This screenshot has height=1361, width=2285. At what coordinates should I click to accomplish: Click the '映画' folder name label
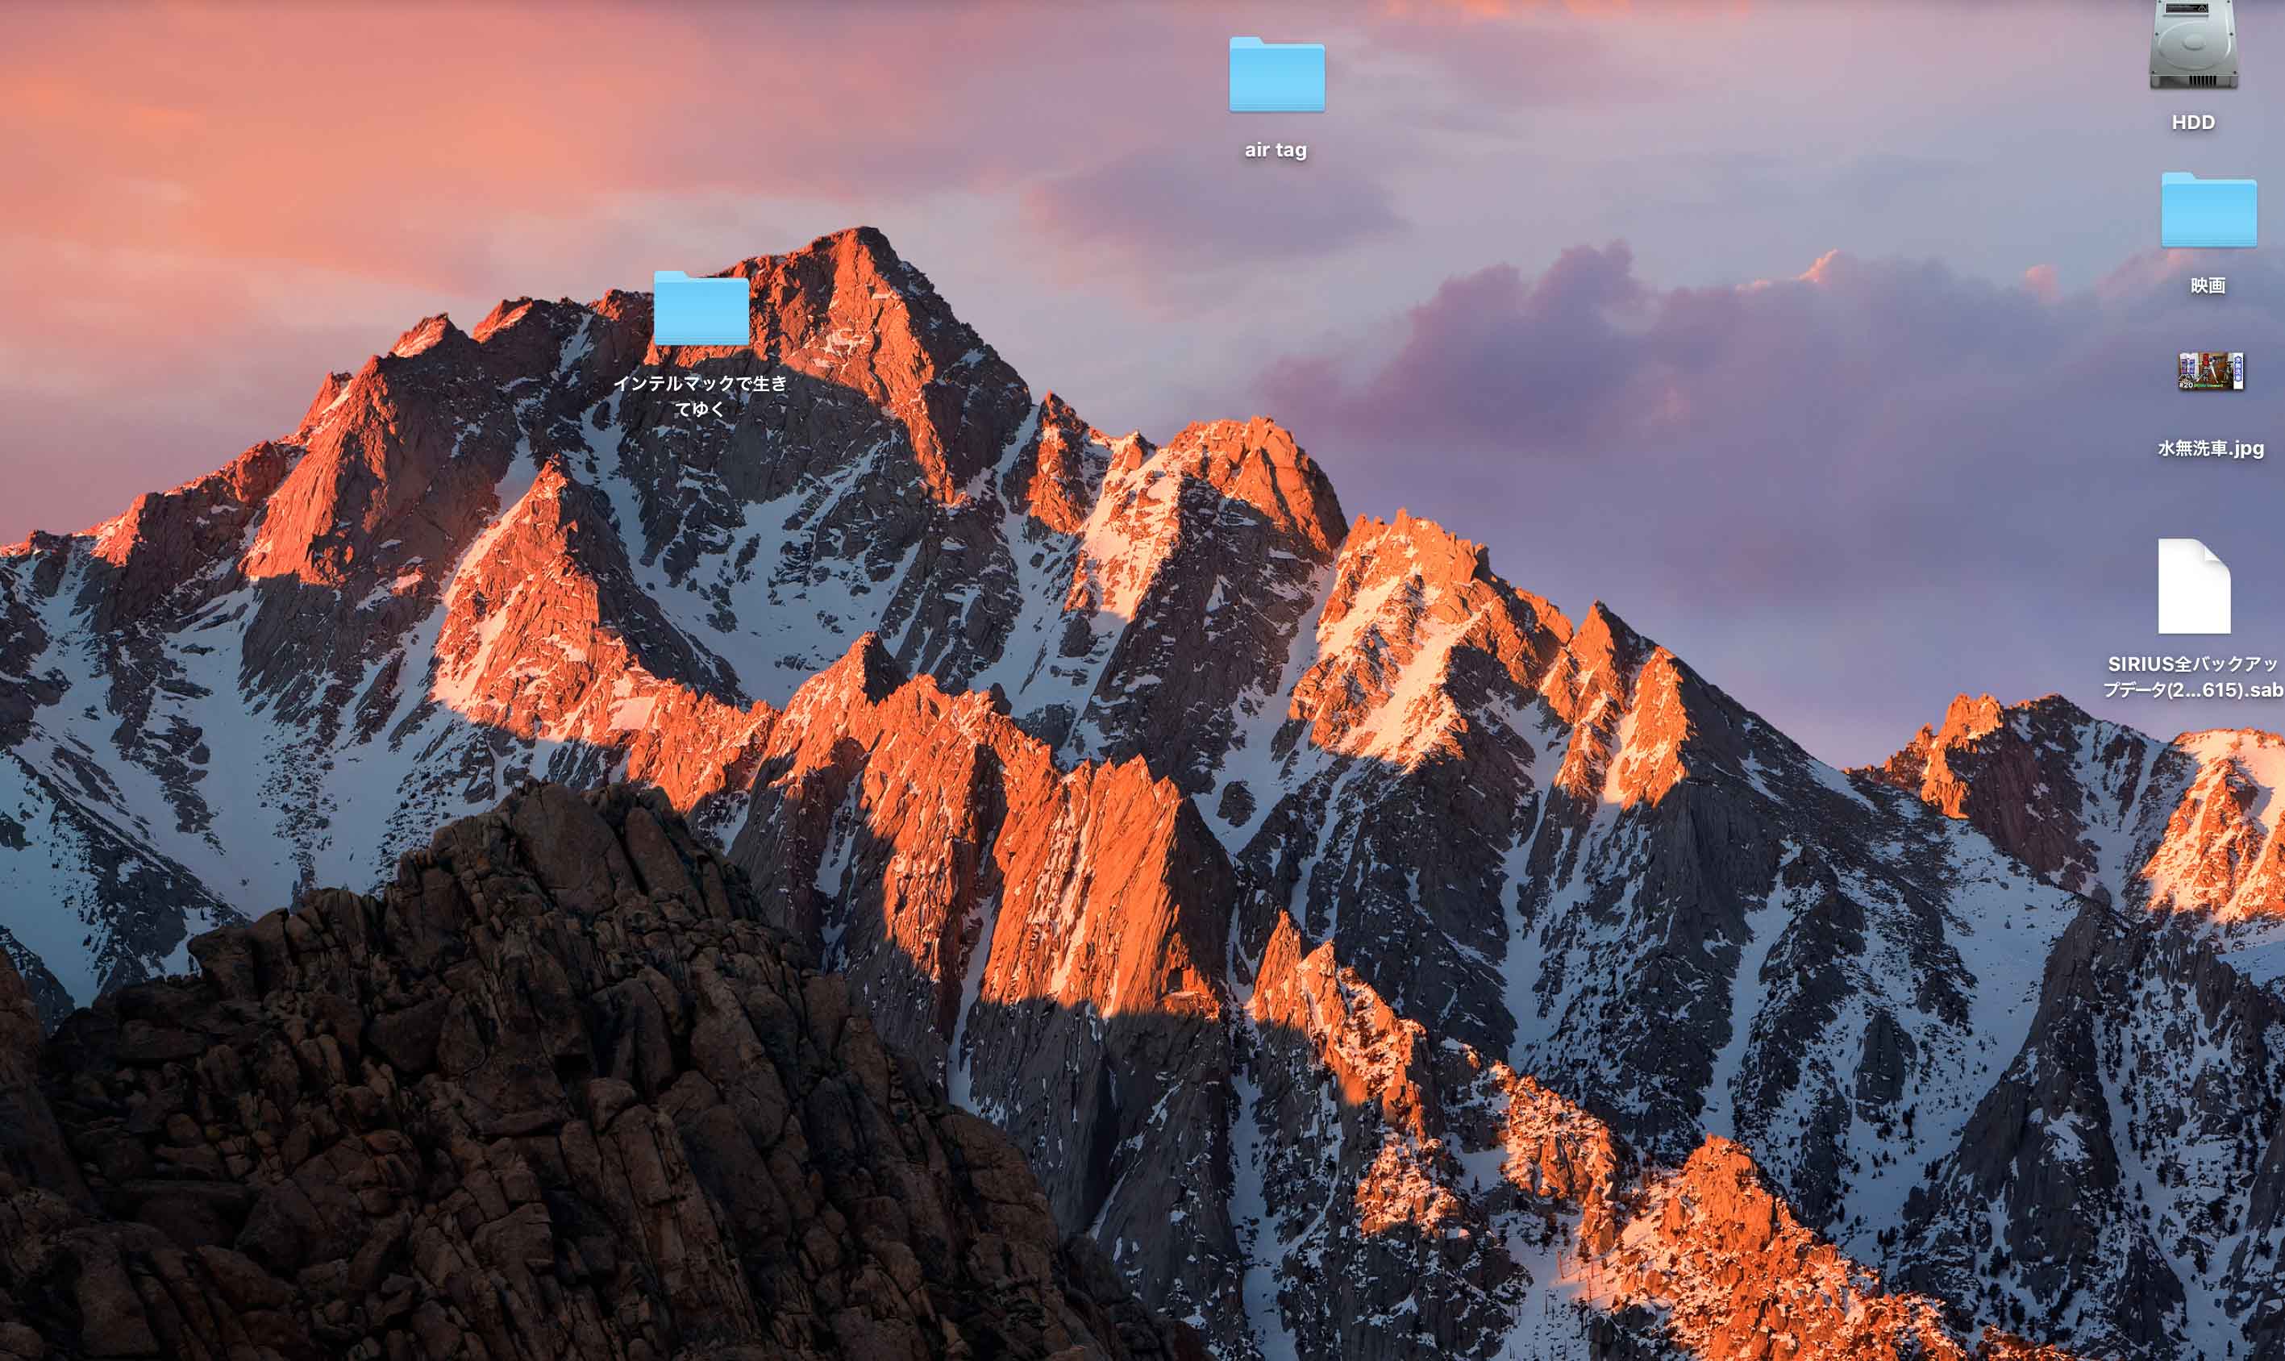coord(2208,285)
